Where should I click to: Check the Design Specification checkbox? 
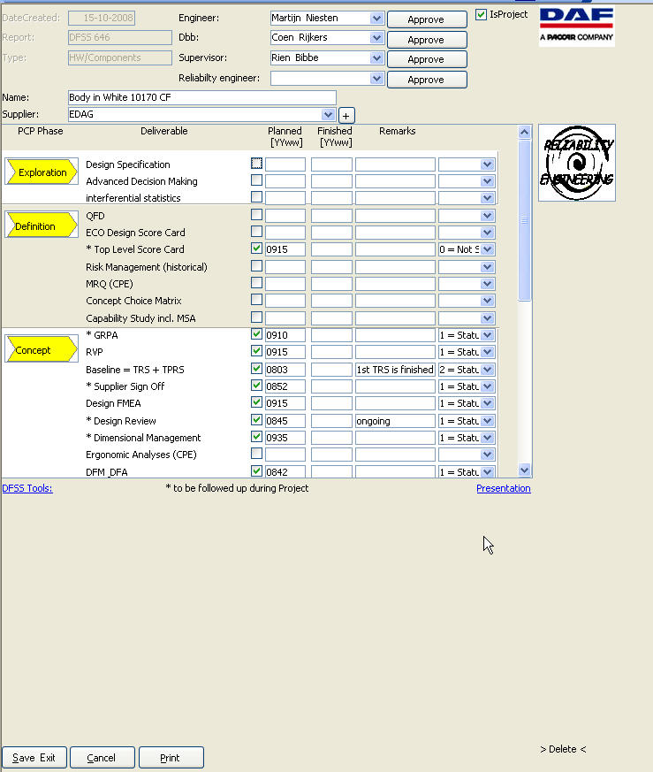(x=256, y=164)
